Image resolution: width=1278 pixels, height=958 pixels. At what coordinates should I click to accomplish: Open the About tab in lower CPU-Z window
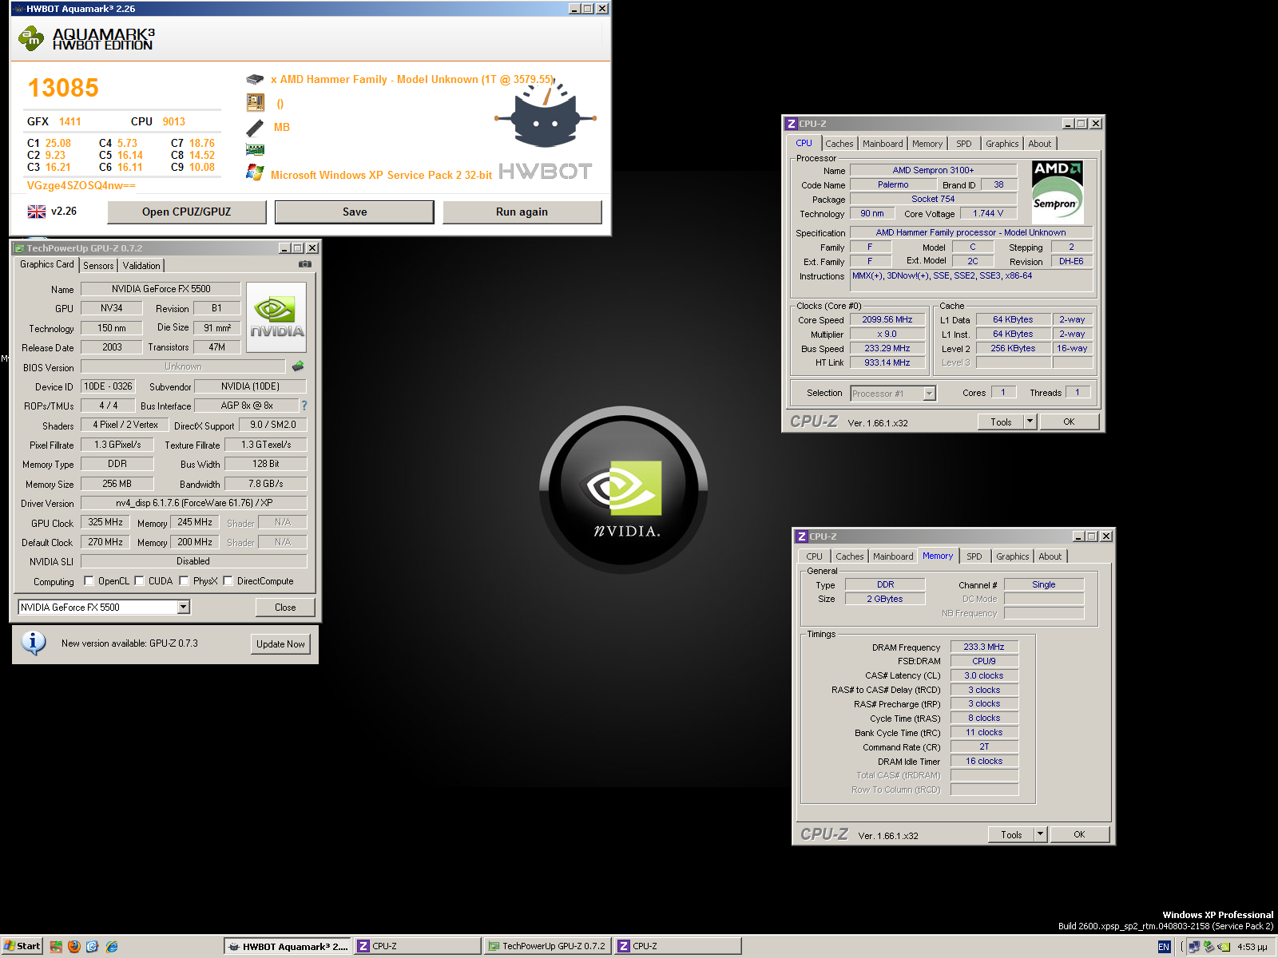1050,556
